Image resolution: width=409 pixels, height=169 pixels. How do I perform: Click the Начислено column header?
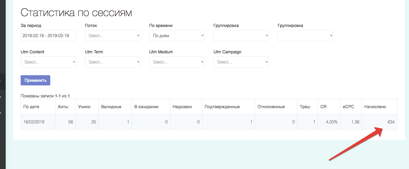pos(375,107)
